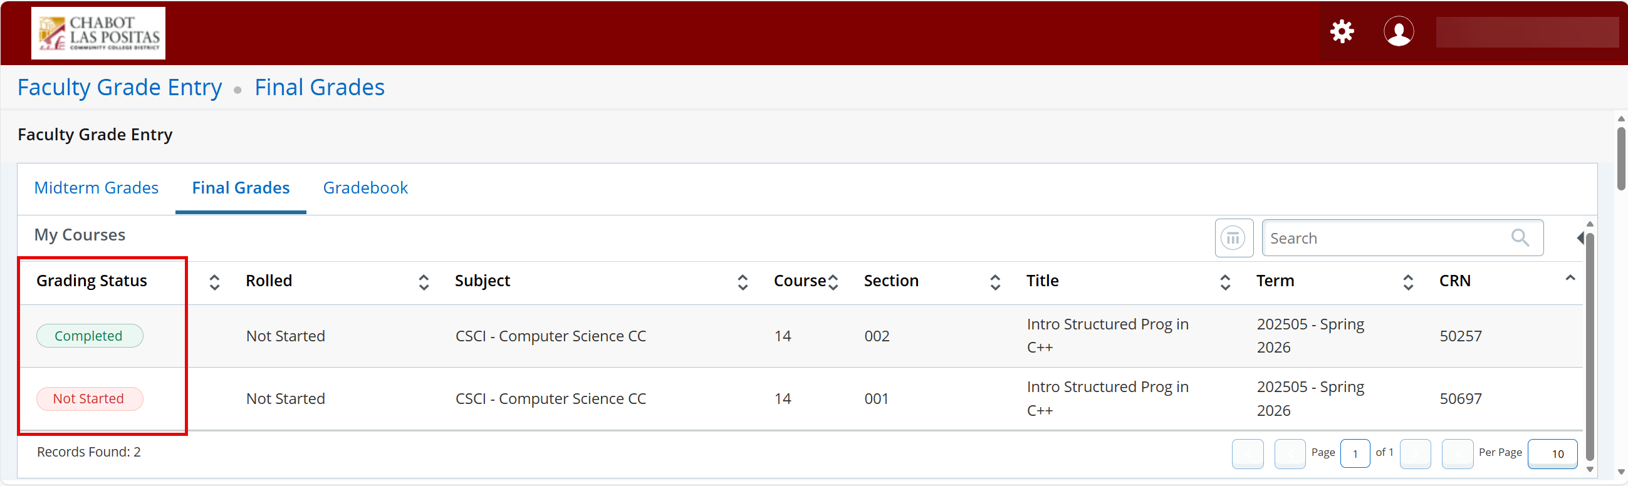Click the collapse side panel arrow near Search

(x=1580, y=237)
